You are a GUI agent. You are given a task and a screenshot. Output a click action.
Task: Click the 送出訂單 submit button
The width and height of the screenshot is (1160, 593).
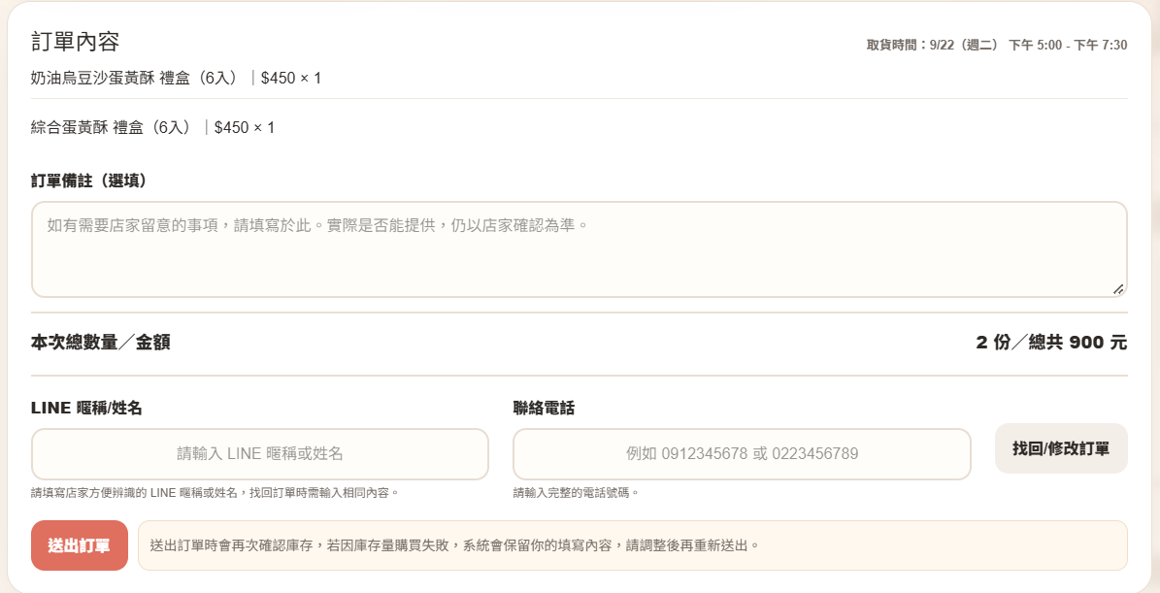tap(80, 545)
